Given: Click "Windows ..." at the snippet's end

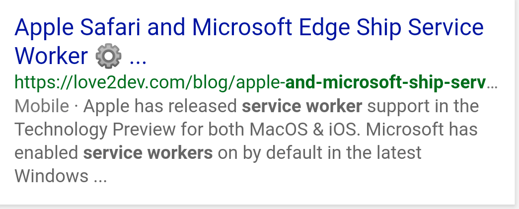Looking at the screenshot, I should [x=61, y=176].
